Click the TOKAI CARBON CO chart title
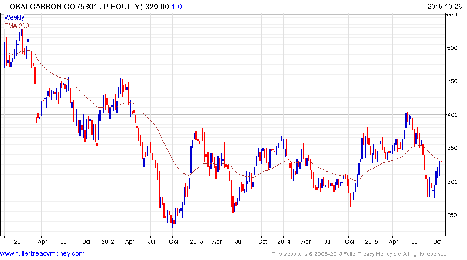467x260 pixels. (73, 6)
